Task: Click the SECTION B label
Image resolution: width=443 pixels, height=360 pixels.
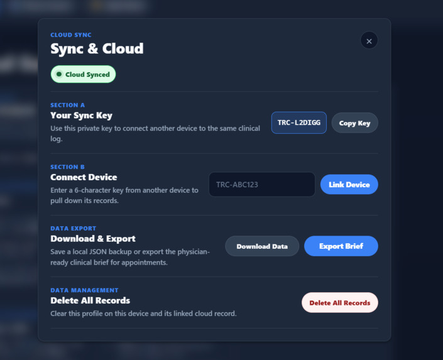Action: coord(67,167)
